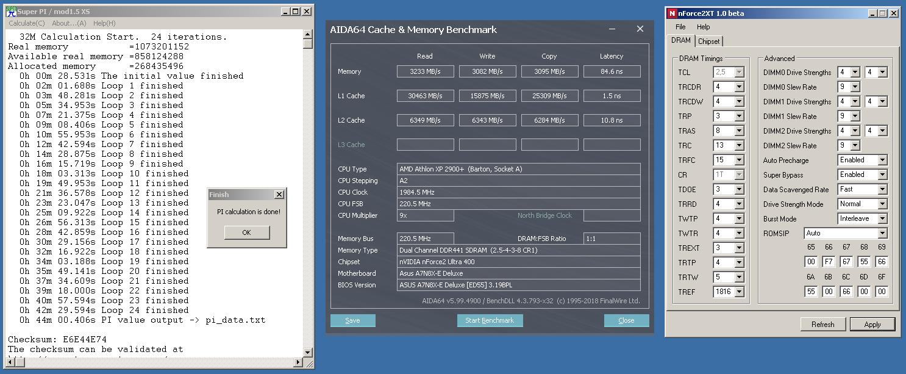
Task: Click Close in the AIDA64 benchmark window
Action: (x=626, y=320)
